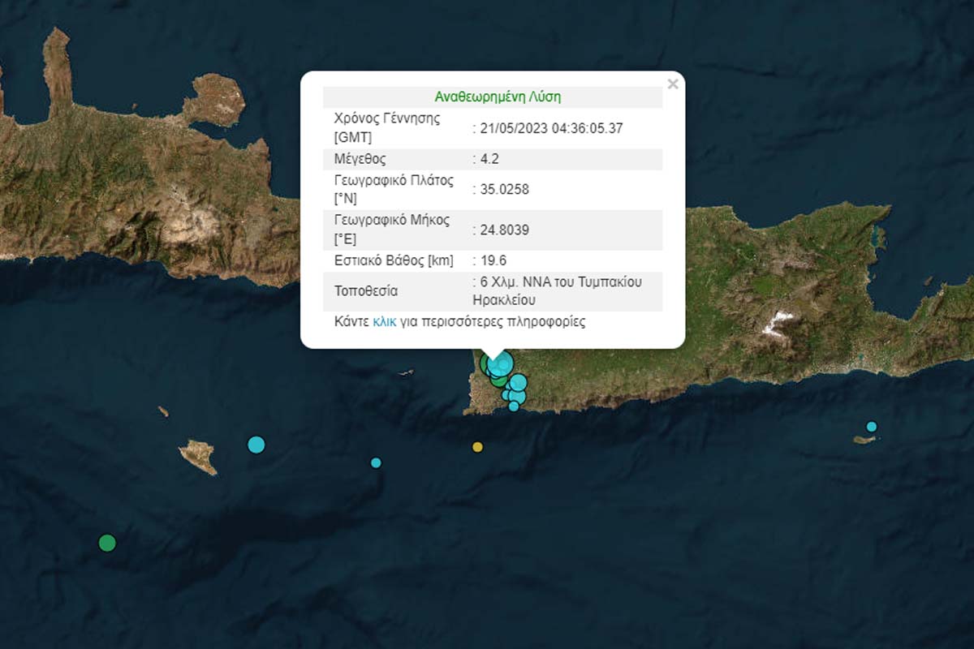This screenshot has height=649, width=974.
Task: Select the cyan marker near the small eastern islet
Action: [x=871, y=427]
